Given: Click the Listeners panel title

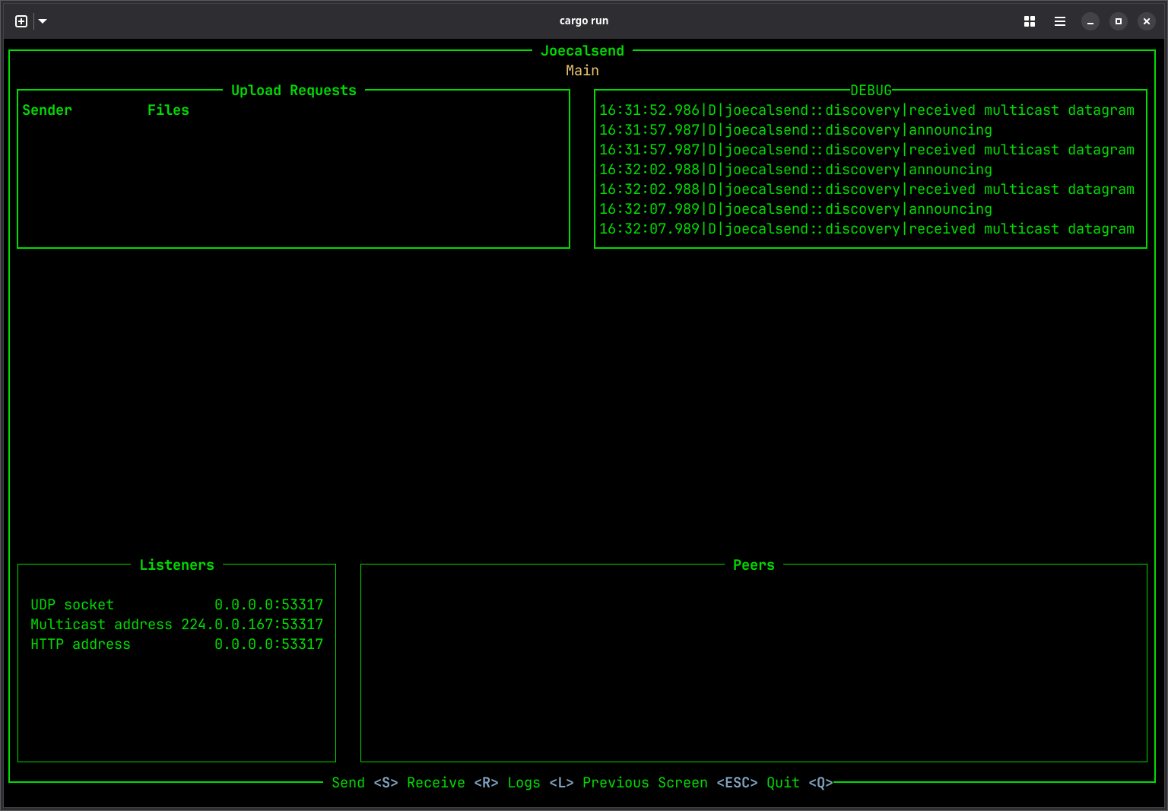Looking at the screenshot, I should [177, 565].
